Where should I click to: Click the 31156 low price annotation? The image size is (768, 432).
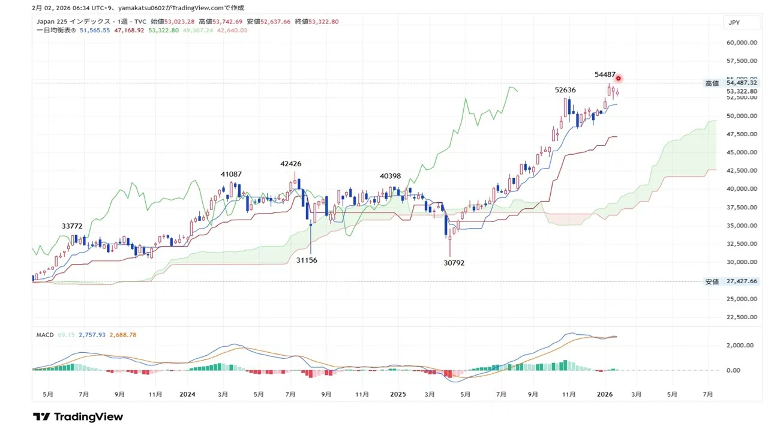[307, 260]
